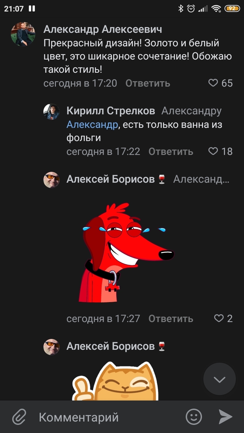Jump down with the round chevron button
The height and width of the screenshot is (433, 244).
220,379
